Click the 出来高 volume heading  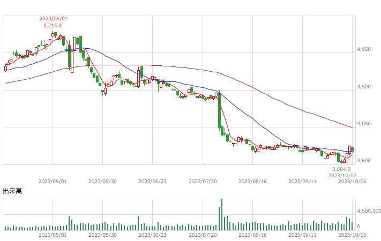12,191
